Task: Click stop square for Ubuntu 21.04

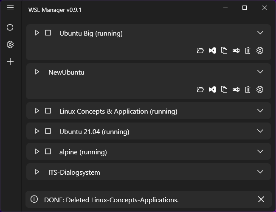Action: coord(48,131)
